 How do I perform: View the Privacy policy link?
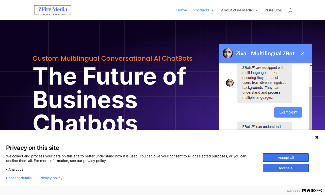pyautogui.click(x=51, y=178)
